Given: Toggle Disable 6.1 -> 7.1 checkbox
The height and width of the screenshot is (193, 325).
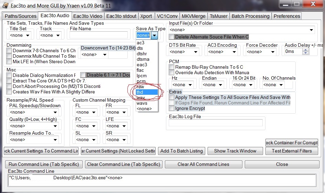Looking at the screenshot, I should [83, 75].
